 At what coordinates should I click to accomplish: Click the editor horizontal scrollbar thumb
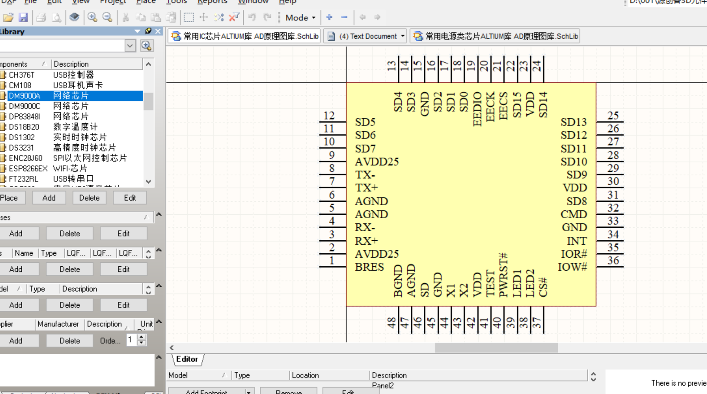pyautogui.click(x=496, y=348)
